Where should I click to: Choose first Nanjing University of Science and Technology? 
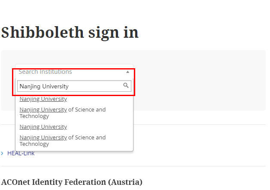pos(62,113)
